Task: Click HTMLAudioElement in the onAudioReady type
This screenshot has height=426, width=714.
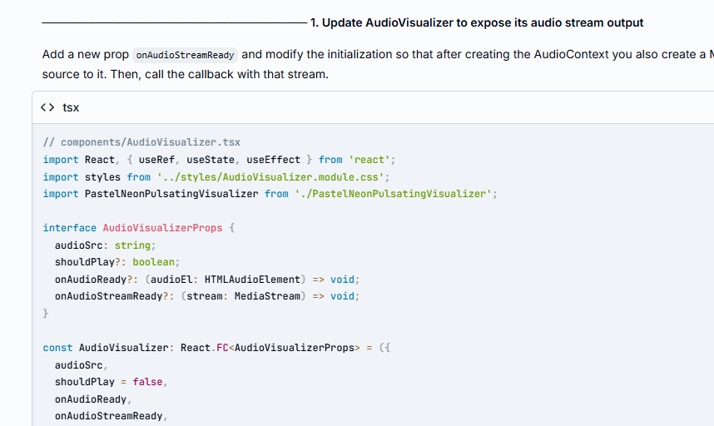Action: (252, 280)
